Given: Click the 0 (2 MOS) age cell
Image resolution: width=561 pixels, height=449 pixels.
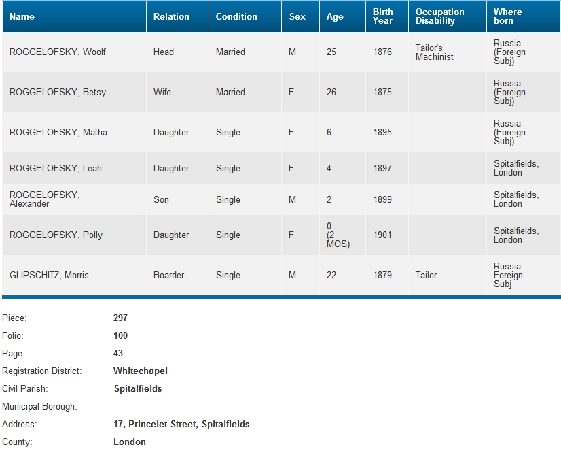Looking at the screenshot, I should tap(338, 235).
